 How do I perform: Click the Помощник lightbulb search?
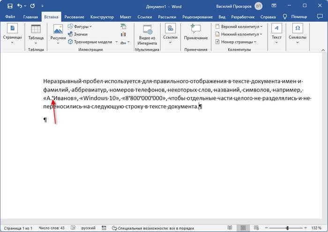click(x=295, y=17)
